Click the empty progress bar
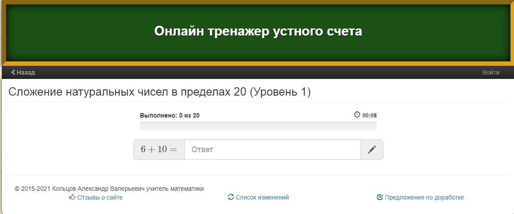This screenshot has width=514, height=214. 258,126
